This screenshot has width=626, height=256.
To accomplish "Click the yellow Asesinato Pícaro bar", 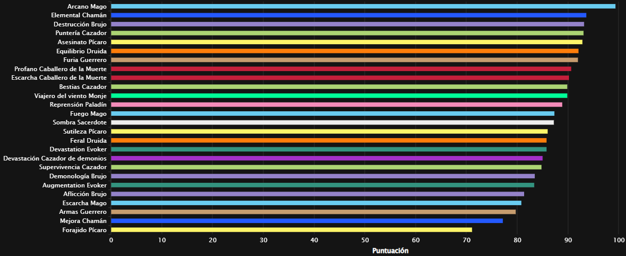I will pos(346,42).
